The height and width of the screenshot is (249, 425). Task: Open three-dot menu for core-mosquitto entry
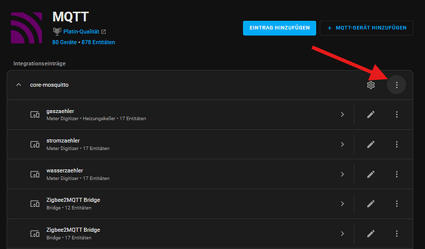397,85
